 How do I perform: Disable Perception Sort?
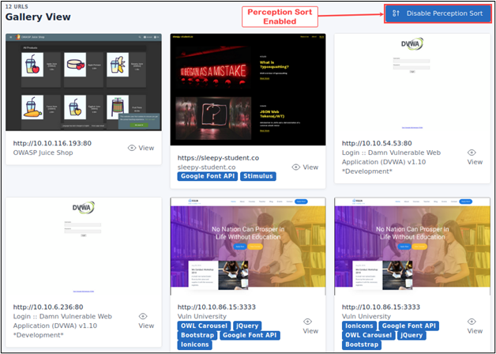pos(437,13)
